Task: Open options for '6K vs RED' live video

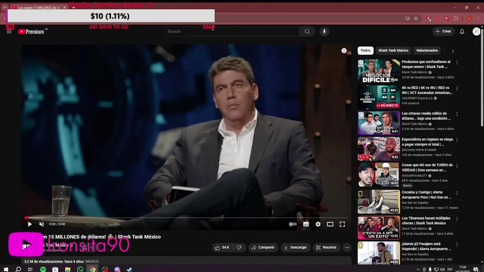Action: coord(457,88)
